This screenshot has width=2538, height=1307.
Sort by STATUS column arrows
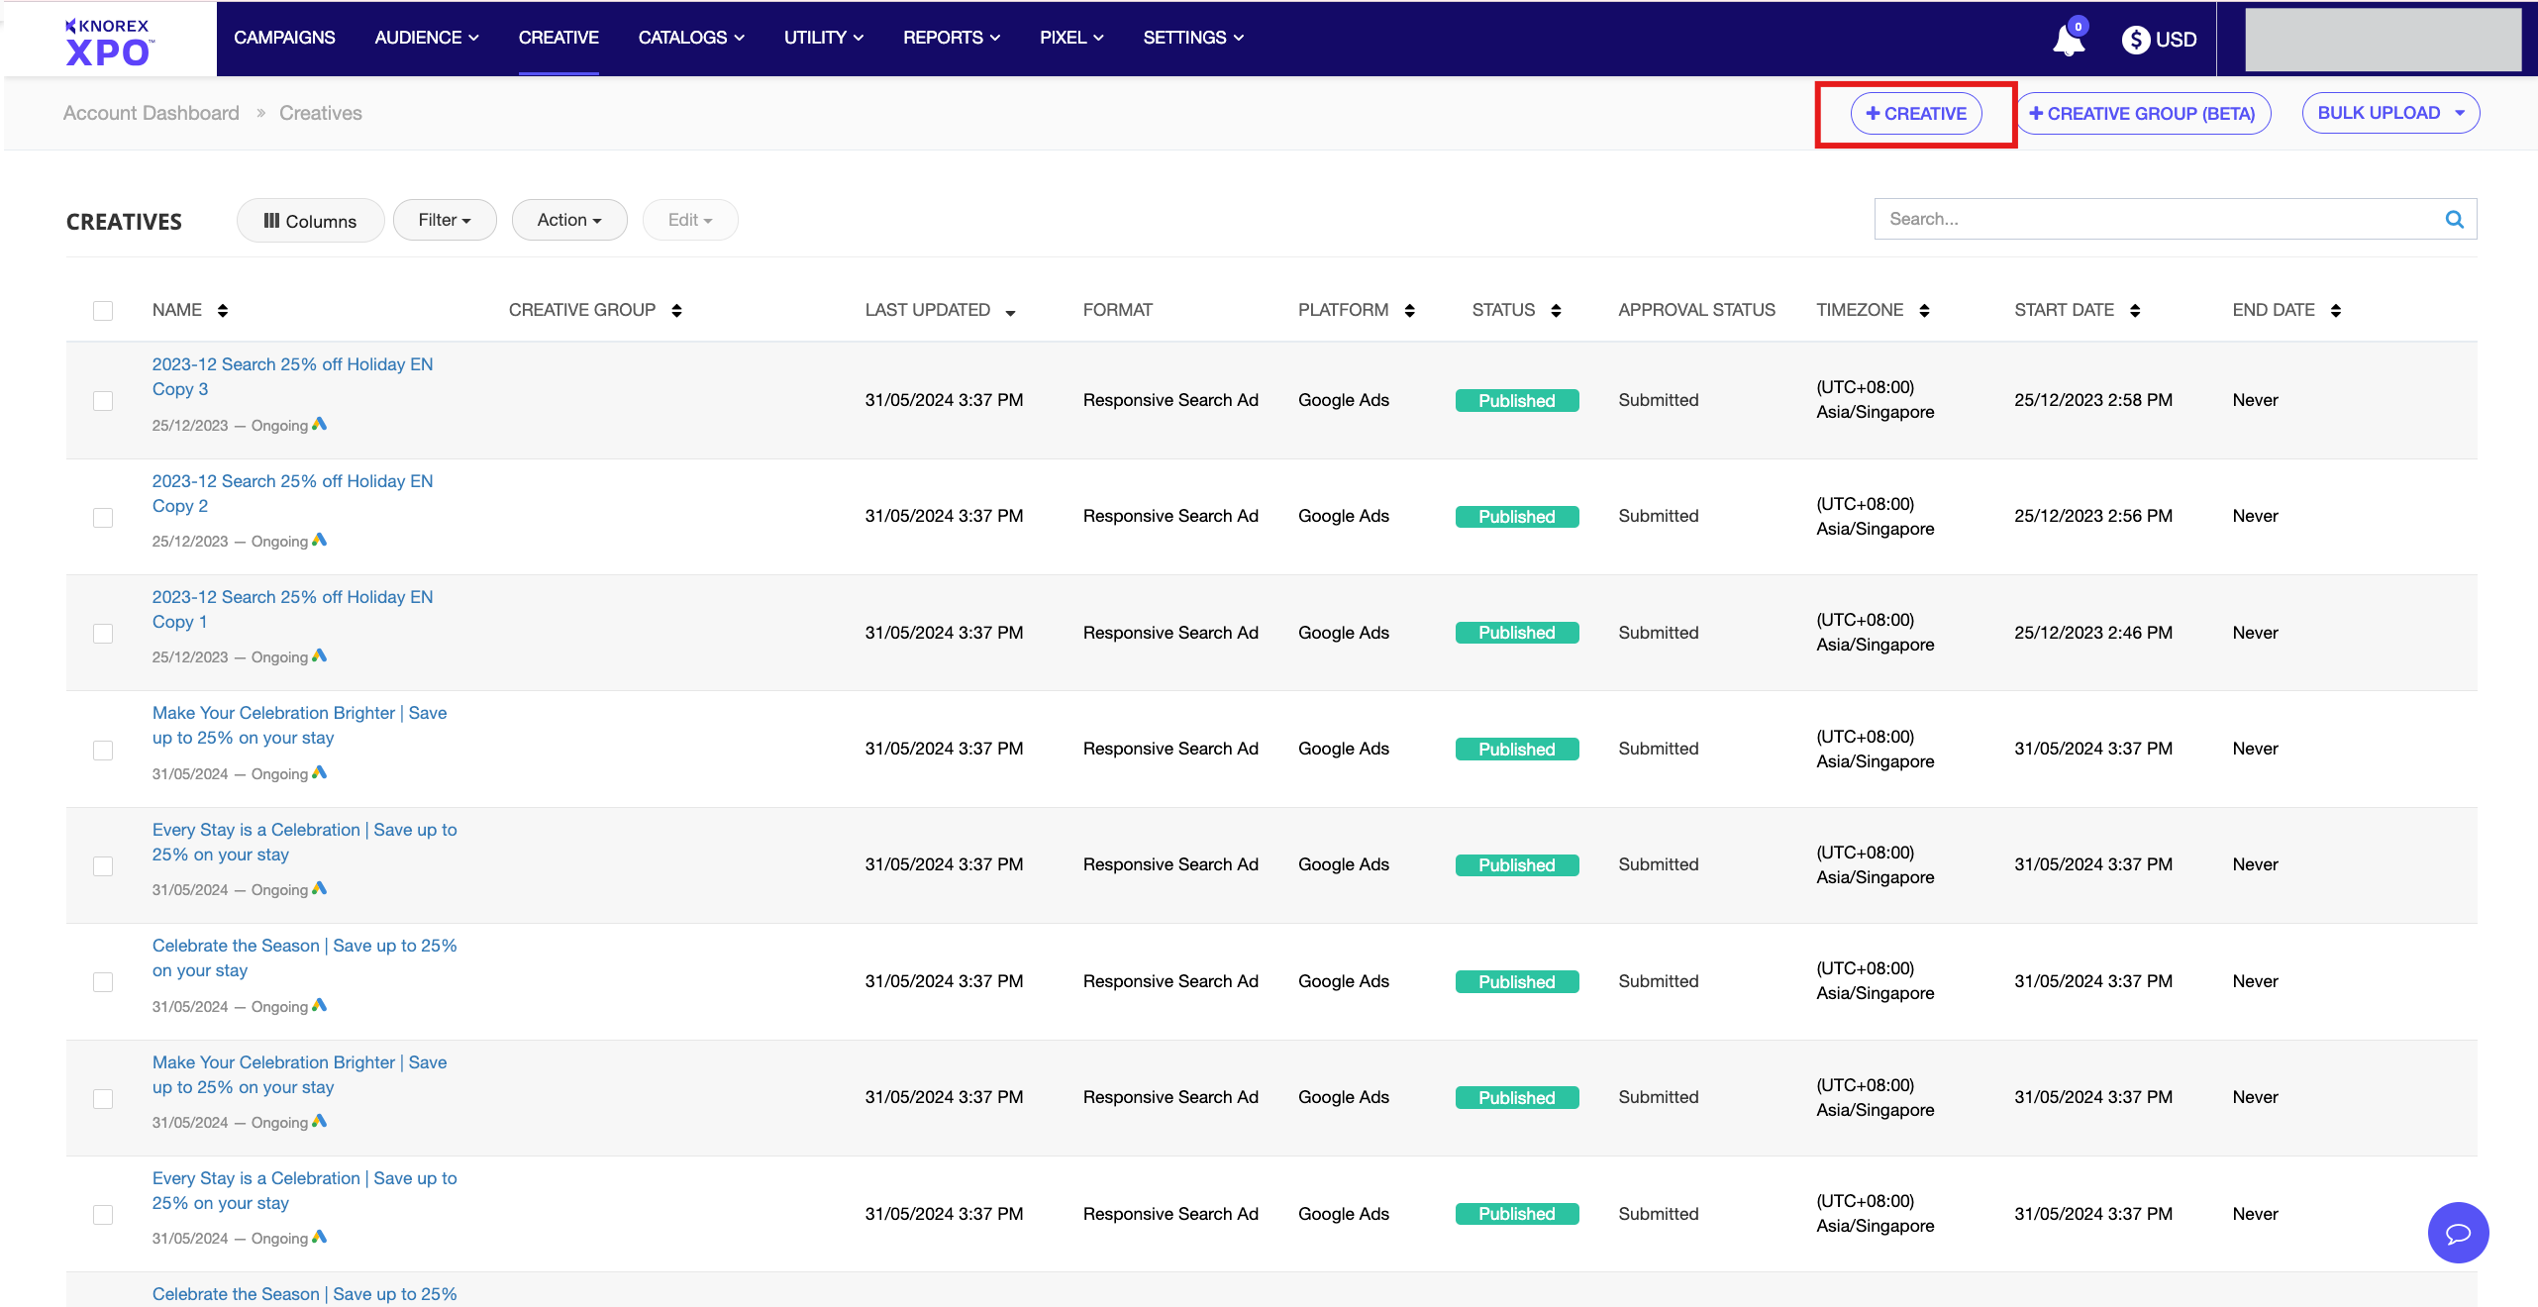[x=1556, y=311]
